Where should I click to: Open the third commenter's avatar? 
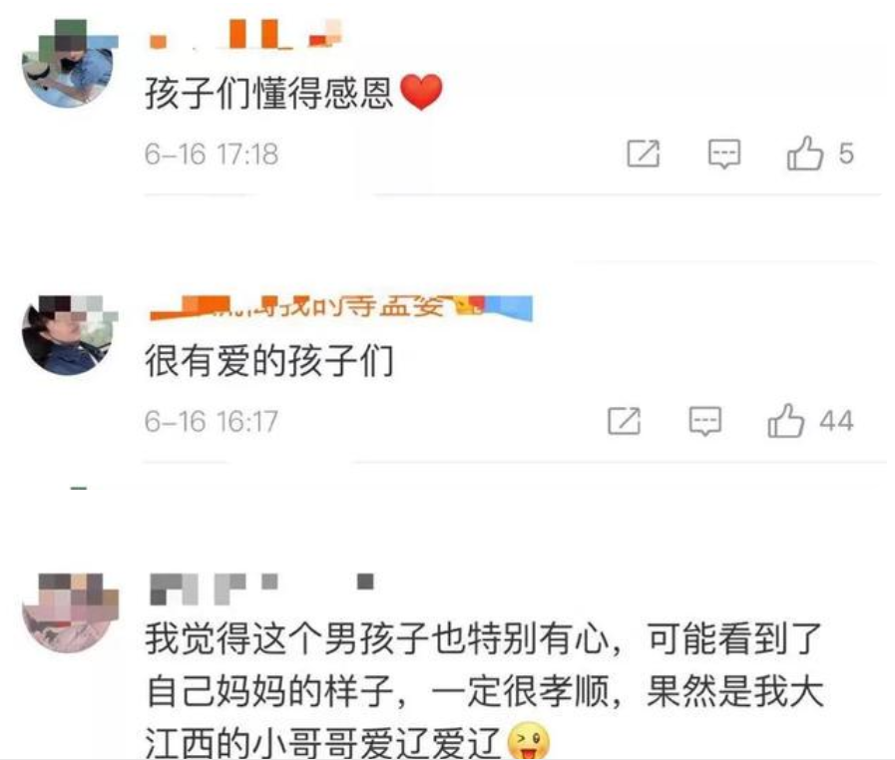pos(70,613)
